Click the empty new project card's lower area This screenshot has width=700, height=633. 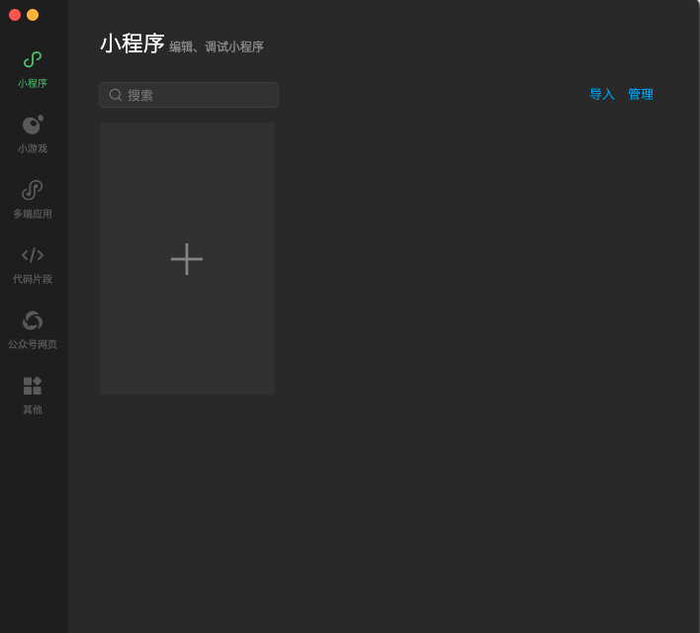[187, 356]
